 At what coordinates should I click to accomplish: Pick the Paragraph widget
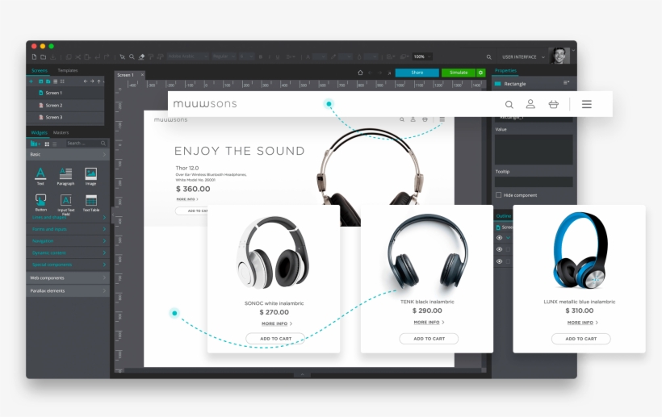click(x=65, y=173)
